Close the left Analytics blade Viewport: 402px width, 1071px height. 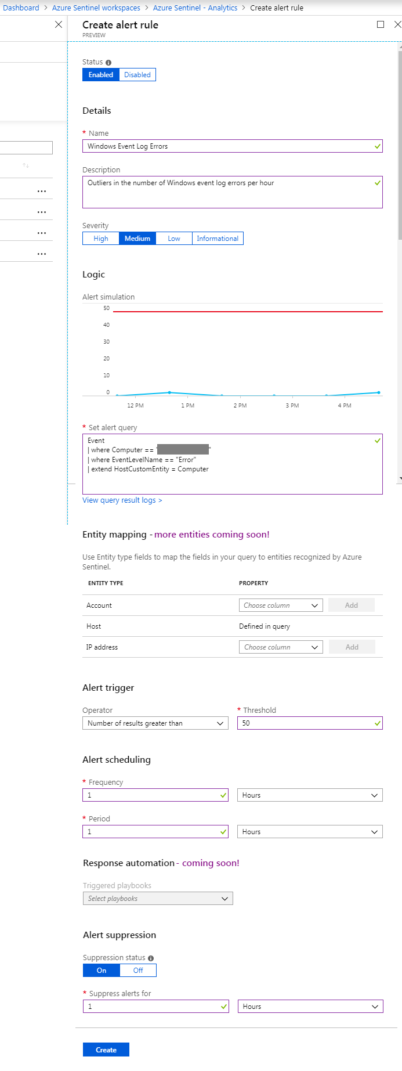[59, 24]
